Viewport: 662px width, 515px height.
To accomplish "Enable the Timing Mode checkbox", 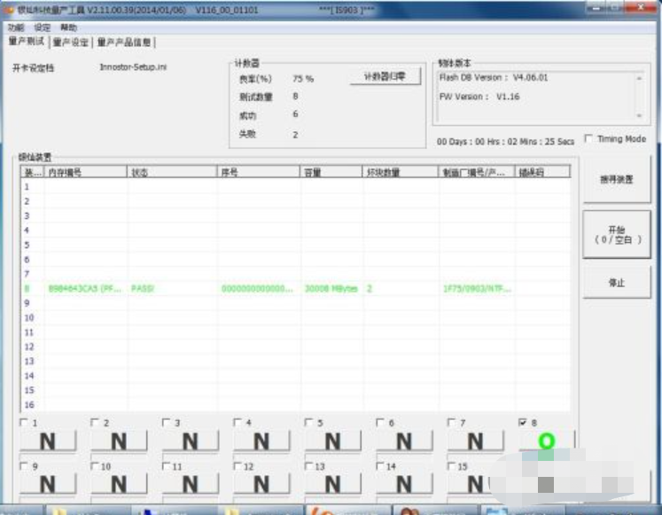I will coord(588,138).
